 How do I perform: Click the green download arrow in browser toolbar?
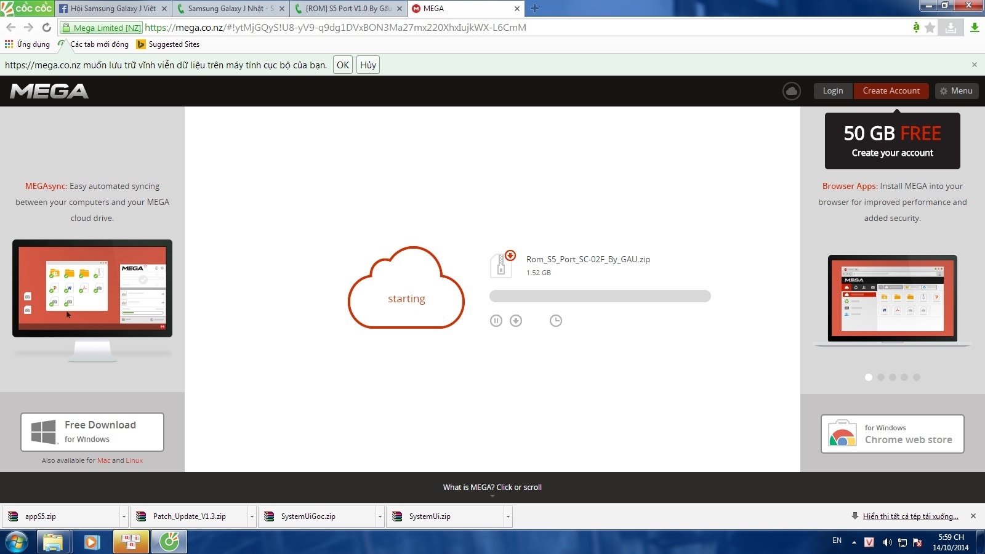point(975,28)
